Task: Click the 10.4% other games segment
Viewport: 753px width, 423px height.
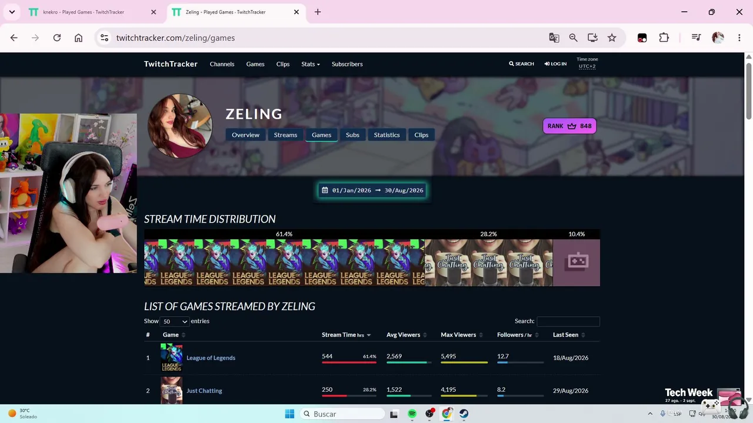Action: tap(577, 262)
